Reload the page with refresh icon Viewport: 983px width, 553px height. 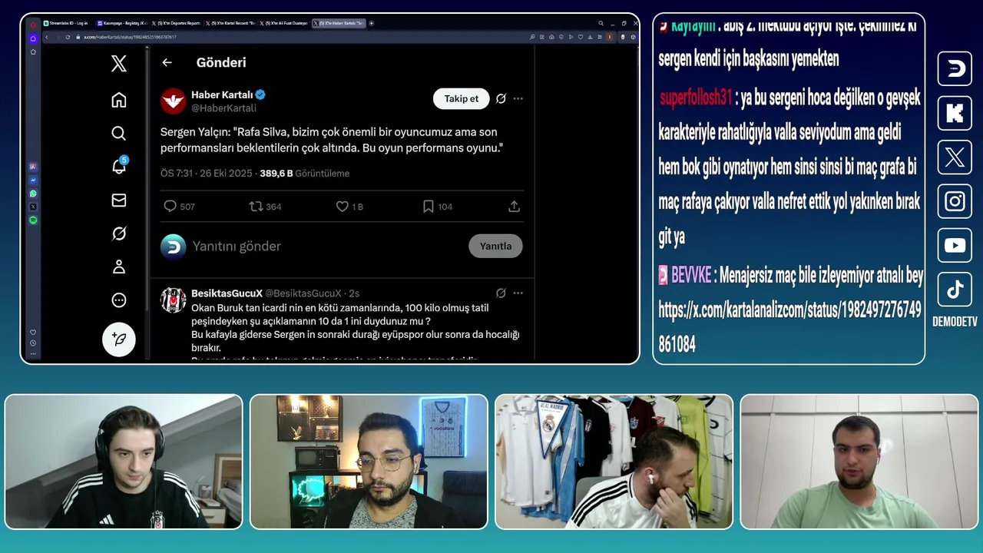[x=68, y=37]
